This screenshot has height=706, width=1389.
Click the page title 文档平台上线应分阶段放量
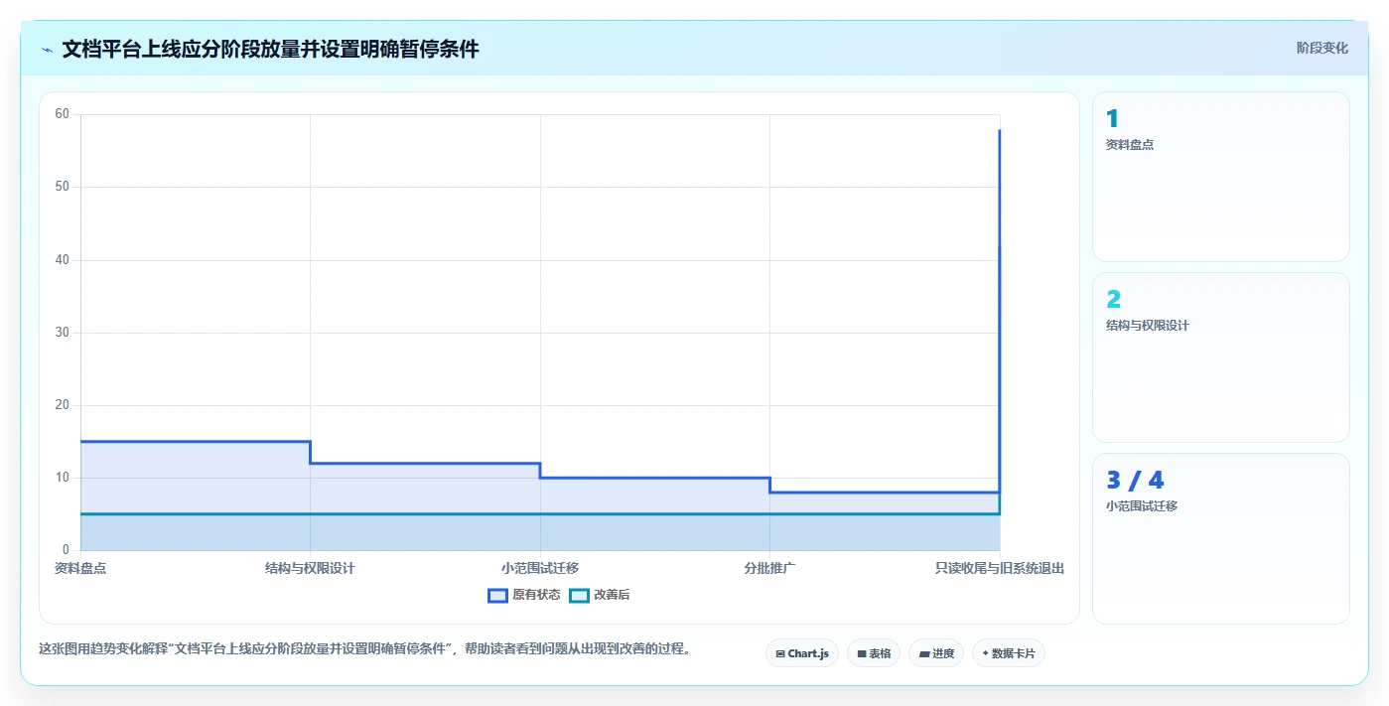[x=270, y=49]
